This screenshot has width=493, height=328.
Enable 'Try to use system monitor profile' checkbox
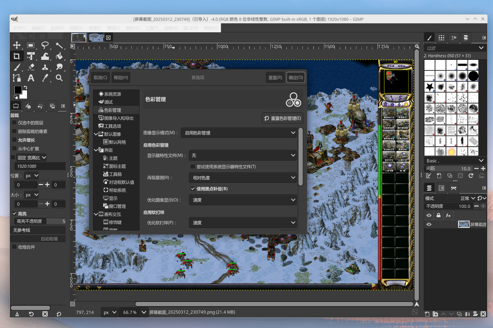pyautogui.click(x=193, y=167)
